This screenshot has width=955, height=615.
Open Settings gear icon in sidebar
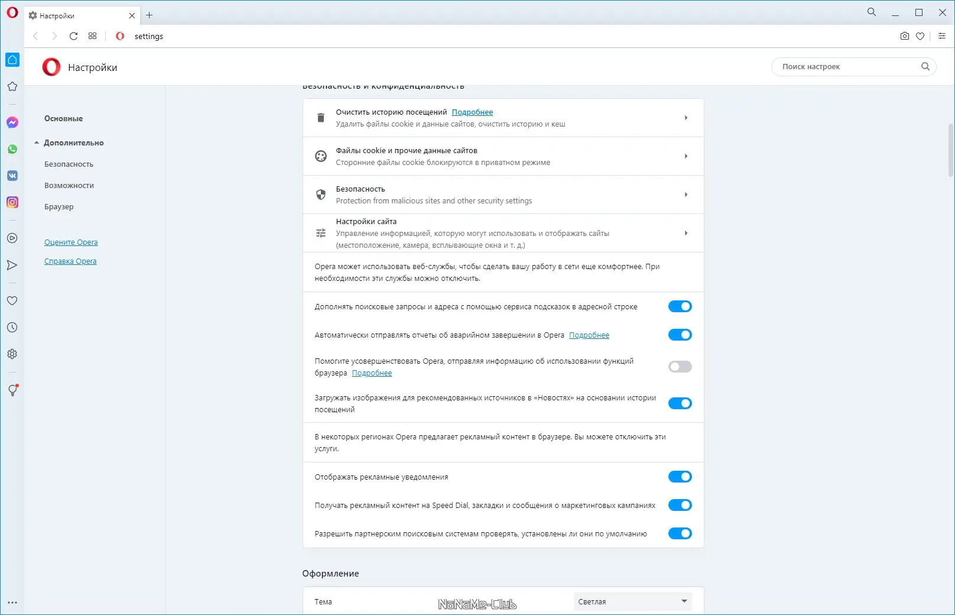12,354
